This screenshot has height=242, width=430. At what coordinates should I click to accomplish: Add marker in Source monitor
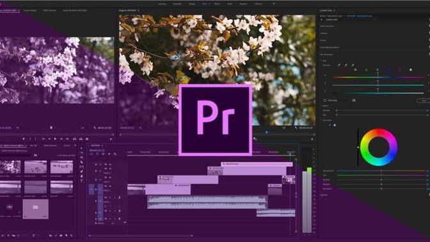click(24, 139)
